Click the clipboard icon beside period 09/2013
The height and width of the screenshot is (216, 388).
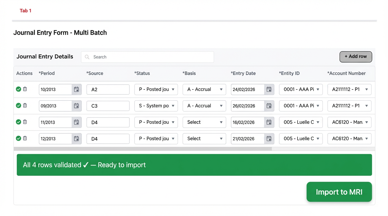point(25,106)
